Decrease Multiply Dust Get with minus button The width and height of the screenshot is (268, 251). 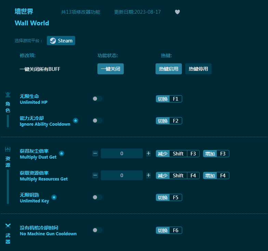[x=95, y=153]
